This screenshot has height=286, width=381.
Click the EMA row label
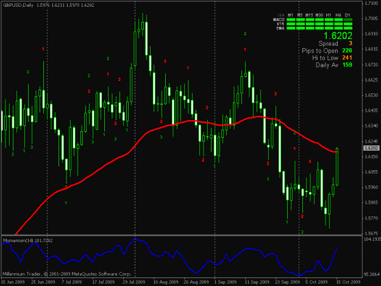(x=280, y=29)
